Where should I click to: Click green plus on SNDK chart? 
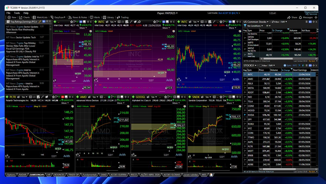[190, 97]
